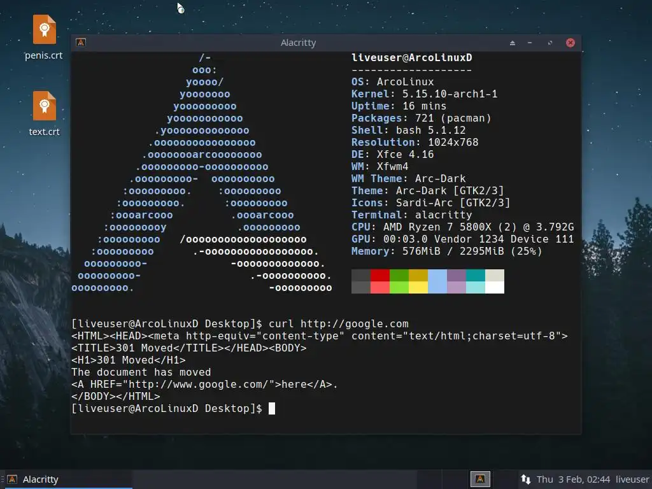
Task: Click the Memory: 576MiB / 2295MiB line
Action: [447, 251]
